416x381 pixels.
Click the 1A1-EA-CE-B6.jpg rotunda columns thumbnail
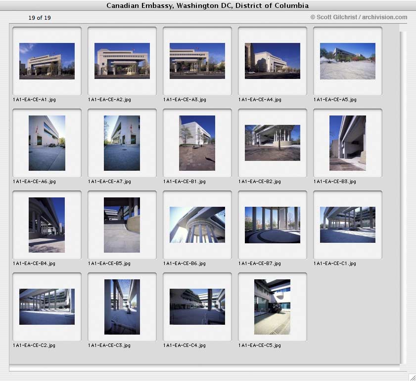tap(197, 225)
